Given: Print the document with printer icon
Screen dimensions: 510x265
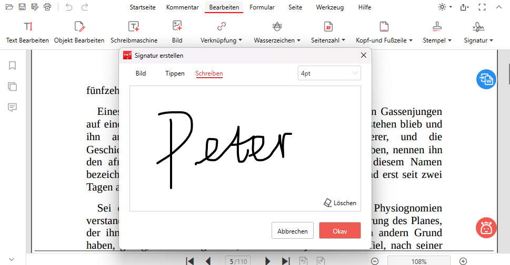Looking at the screenshot, I should 47,7.
